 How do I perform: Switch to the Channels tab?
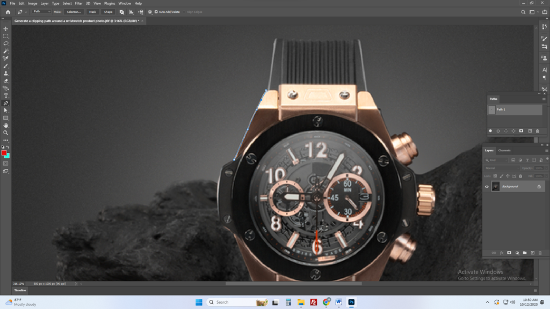pos(504,150)
